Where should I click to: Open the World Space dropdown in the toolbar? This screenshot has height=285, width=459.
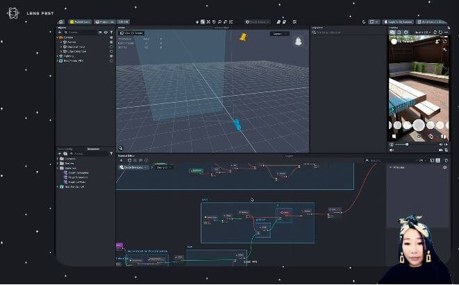[258, 22]
